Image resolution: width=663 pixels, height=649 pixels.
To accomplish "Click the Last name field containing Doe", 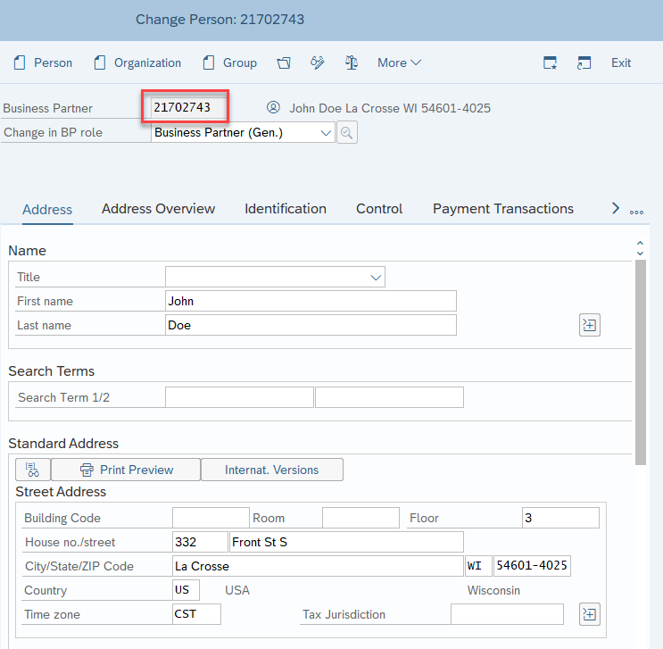I will point(311,325).
